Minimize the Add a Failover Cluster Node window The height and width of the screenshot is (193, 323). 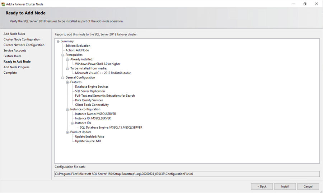coord(294,4)
